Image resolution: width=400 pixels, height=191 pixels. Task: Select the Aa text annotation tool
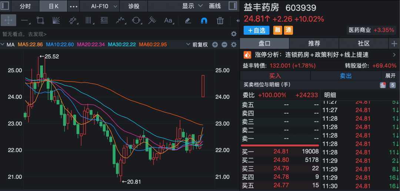pyautogui.click(x=168, y=20)
